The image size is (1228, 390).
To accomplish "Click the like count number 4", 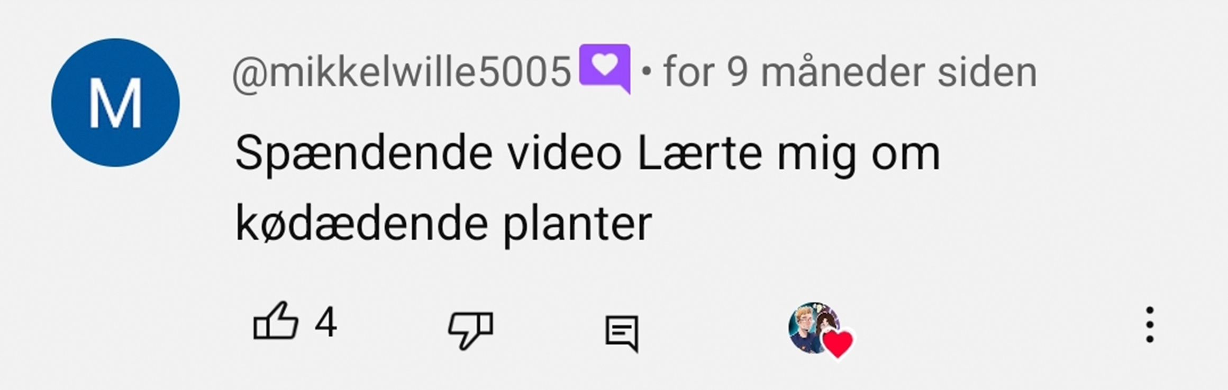I will tap(325, 322).
